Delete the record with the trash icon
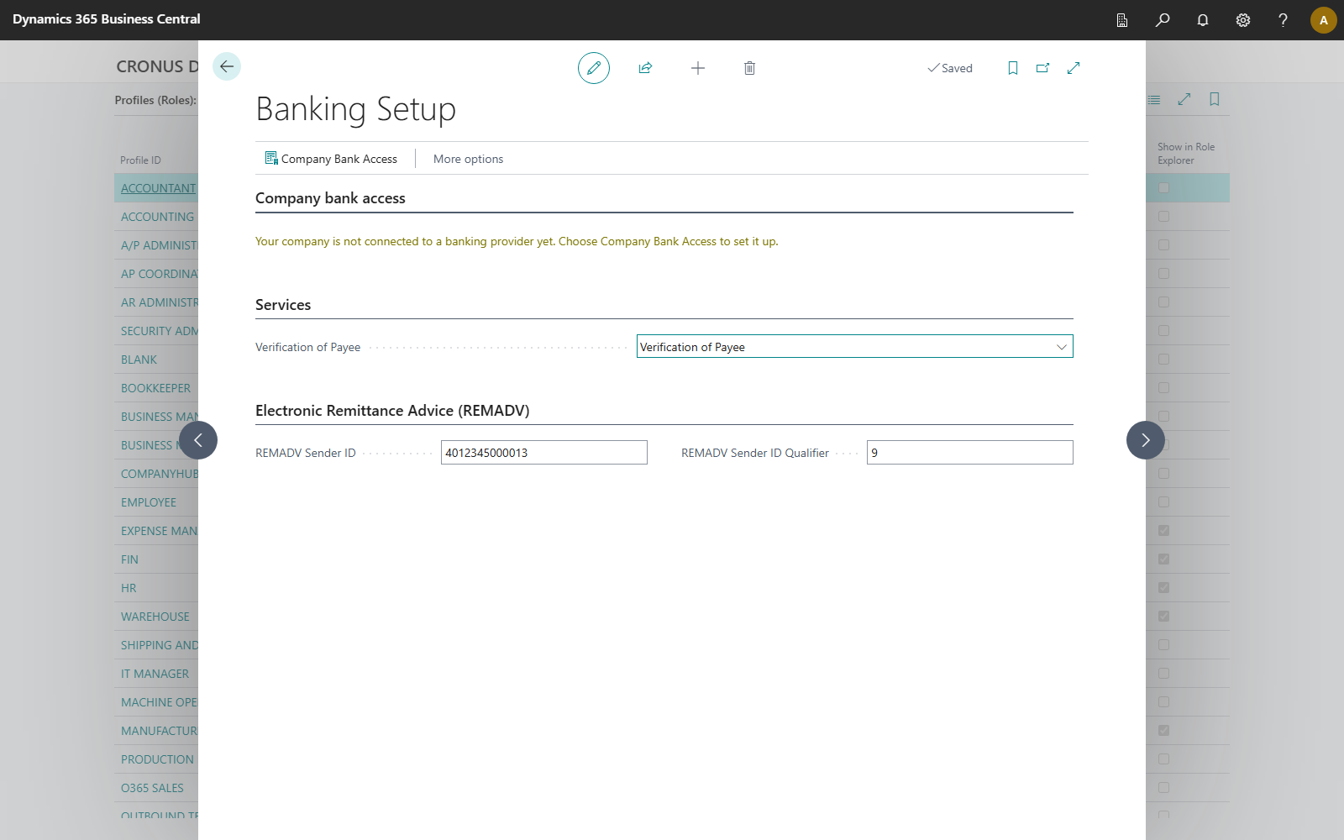Screen dimensions: 1344x840 coord(750,68)
